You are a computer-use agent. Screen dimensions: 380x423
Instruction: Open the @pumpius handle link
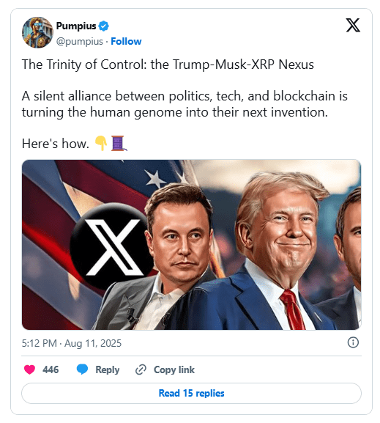tap(80, 42)
